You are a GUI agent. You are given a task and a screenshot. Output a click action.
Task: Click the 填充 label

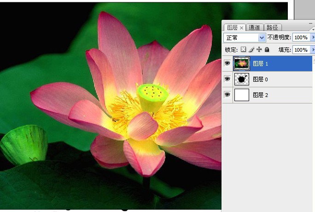pos(285,50)
